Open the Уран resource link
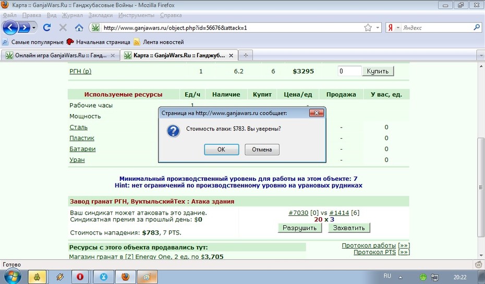Viewport: 485px width, 284px height. pos(77,160)
